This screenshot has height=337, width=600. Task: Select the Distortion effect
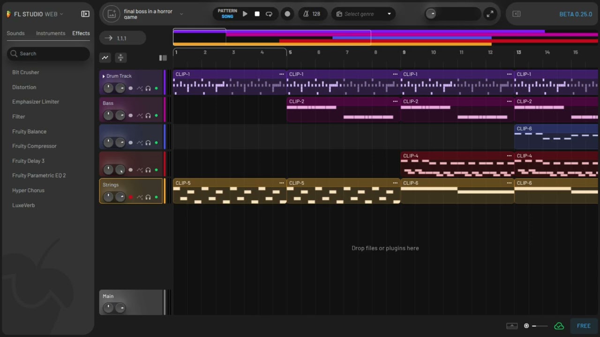(24, 87)
